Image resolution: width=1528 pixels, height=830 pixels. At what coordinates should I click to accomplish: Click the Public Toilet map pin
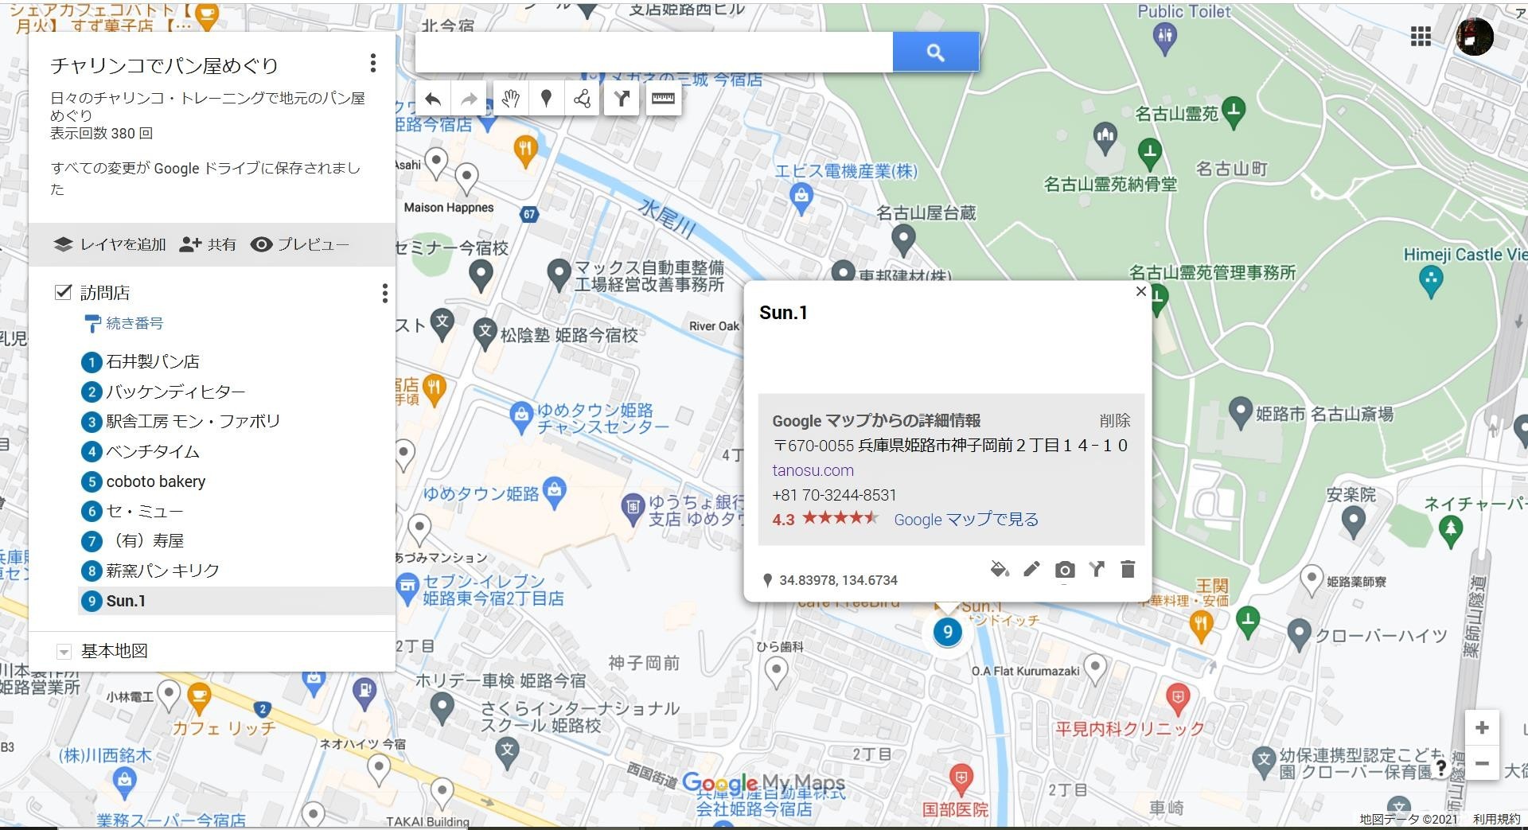(x=1165, y=38)
